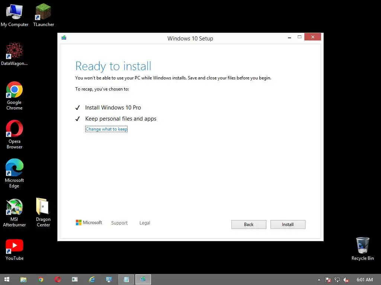The width and height of the screenshot is (381, 285).
Task: Click the Back button
Action: tap(249, 225)
